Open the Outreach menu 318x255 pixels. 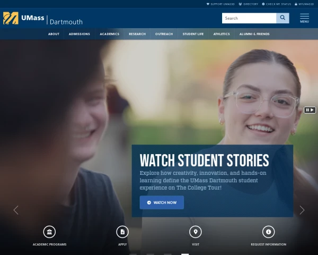point(164,34)
